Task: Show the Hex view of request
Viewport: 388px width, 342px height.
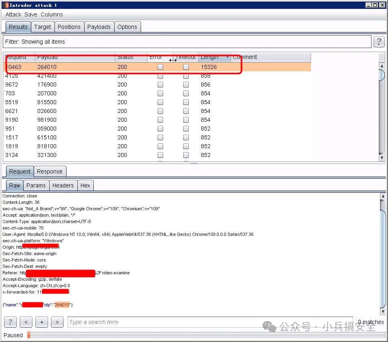Action: pos(85,185)
